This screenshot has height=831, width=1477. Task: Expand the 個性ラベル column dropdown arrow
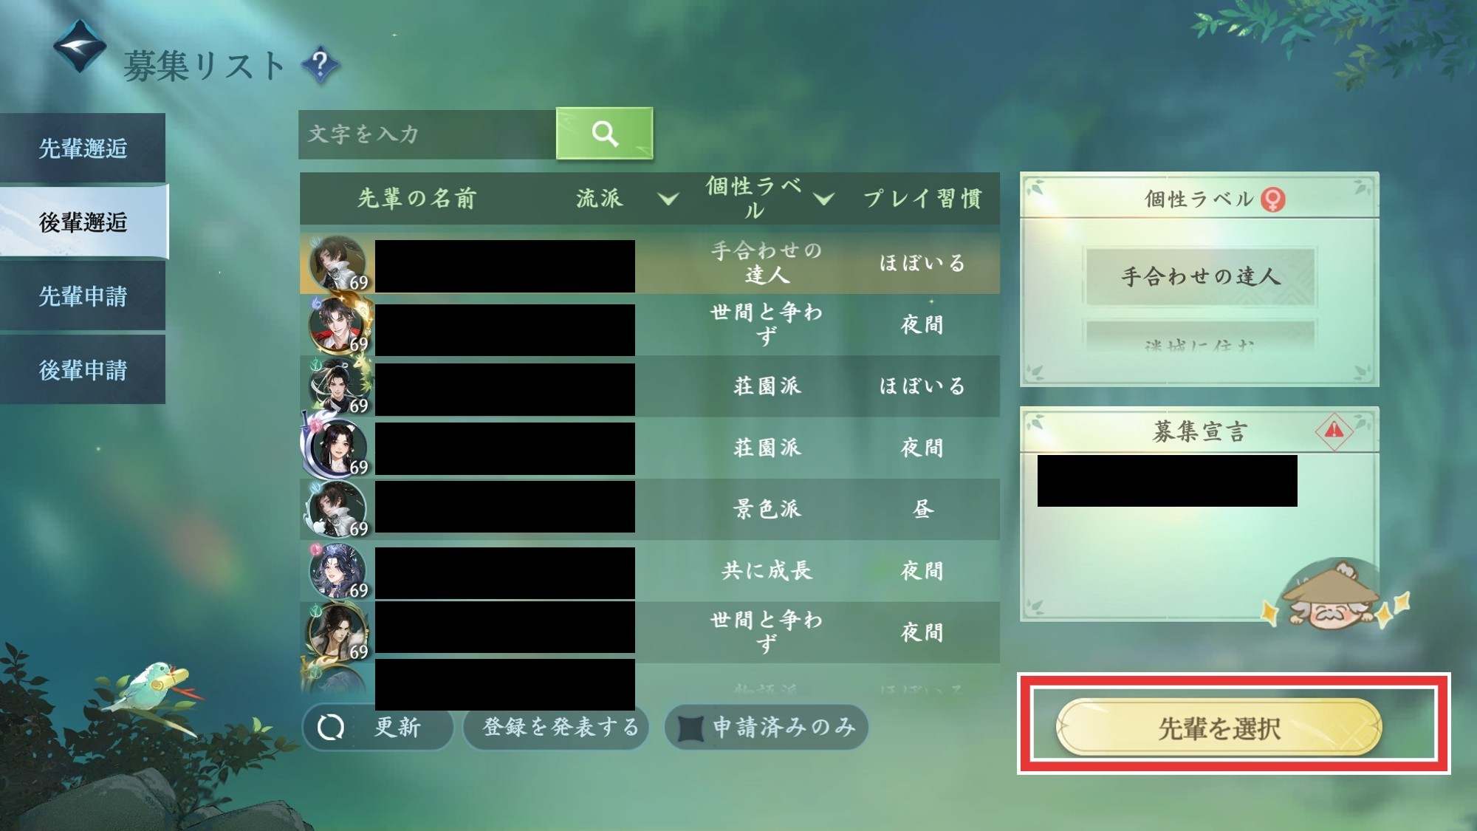(823, 199)
